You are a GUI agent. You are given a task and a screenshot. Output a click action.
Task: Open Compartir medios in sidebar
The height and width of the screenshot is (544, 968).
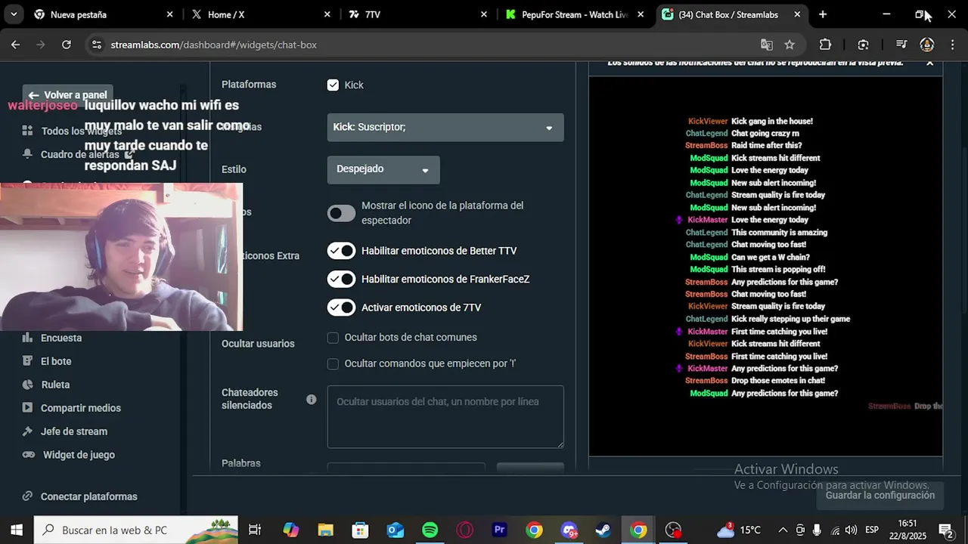[80, 408]
